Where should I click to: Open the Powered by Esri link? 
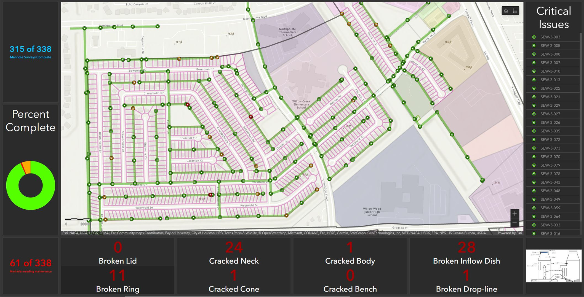tap(510, 233)
